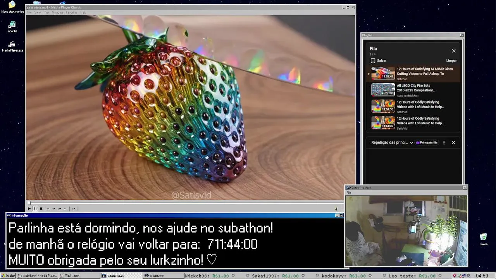
Task: Click the Play button in Media Player Classic
Action: coord(29,208)
